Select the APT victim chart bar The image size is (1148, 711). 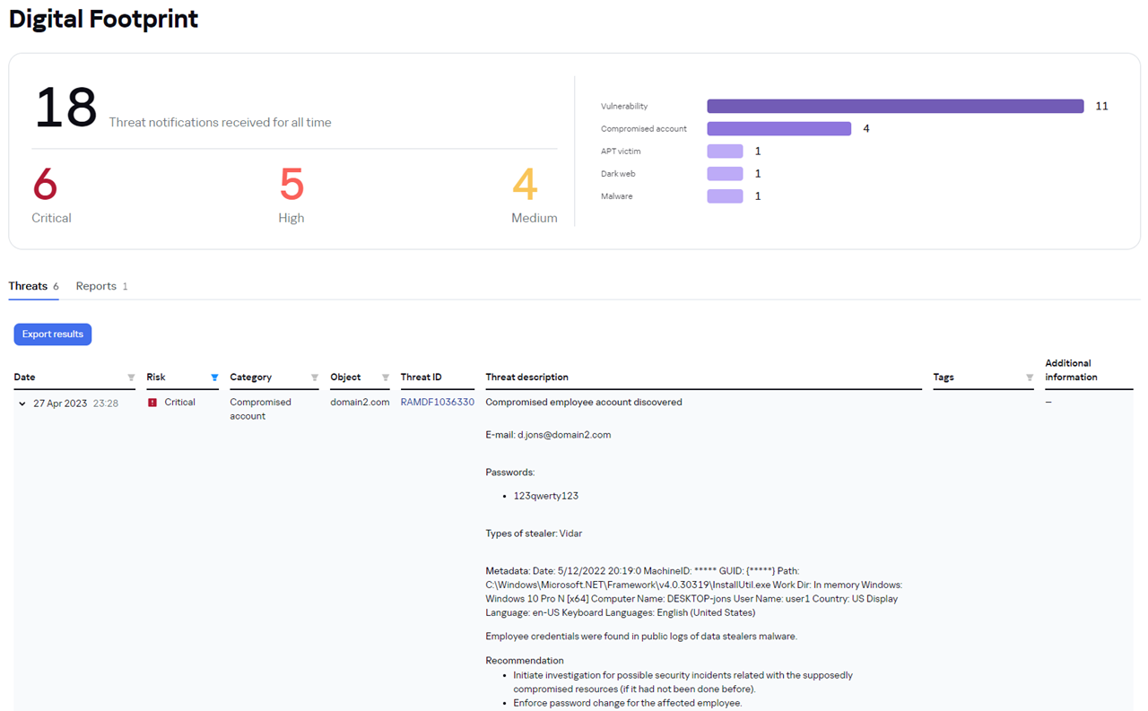(725, 151)
